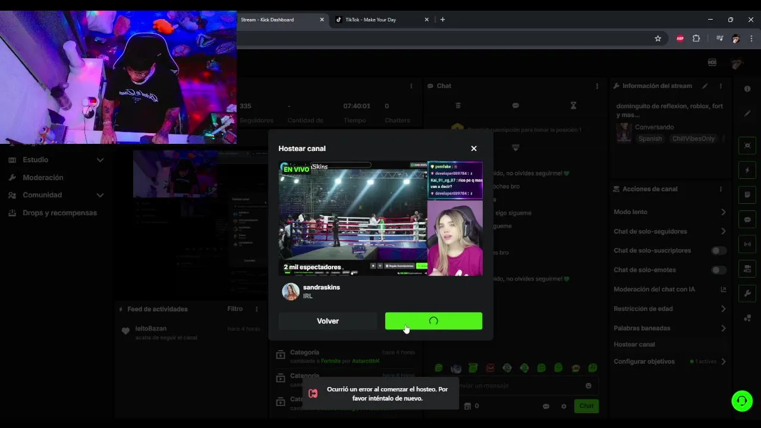The image size is (761, 428).
Task: Click the Conversando category label
Action: coord(654,127)
